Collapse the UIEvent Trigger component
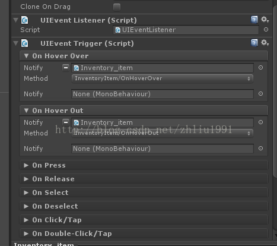The width and height of the screenshot is (277, 246). pyautogui.click(x=15, y=43)
